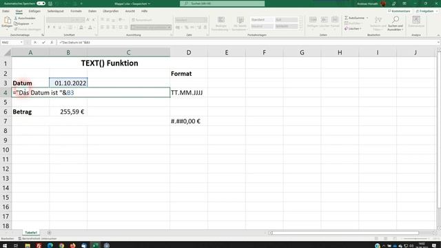Open the font color control
The height and width of the screenshot is (248, 441).
(x=90, y=28)
